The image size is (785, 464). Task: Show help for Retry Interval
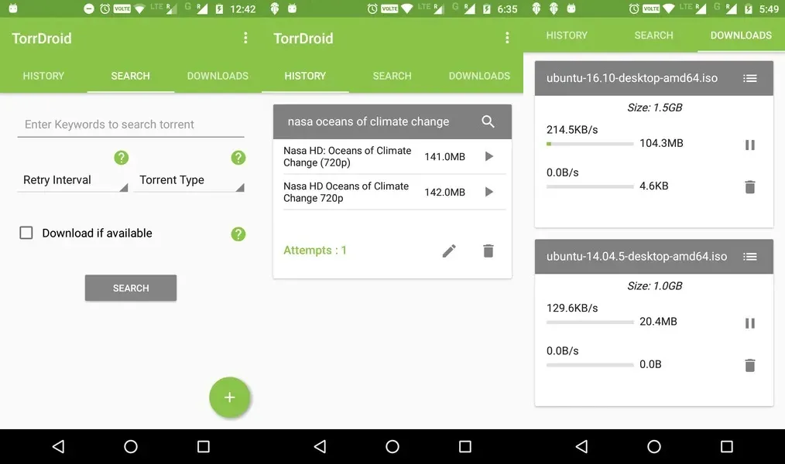[x=121, y=158]
